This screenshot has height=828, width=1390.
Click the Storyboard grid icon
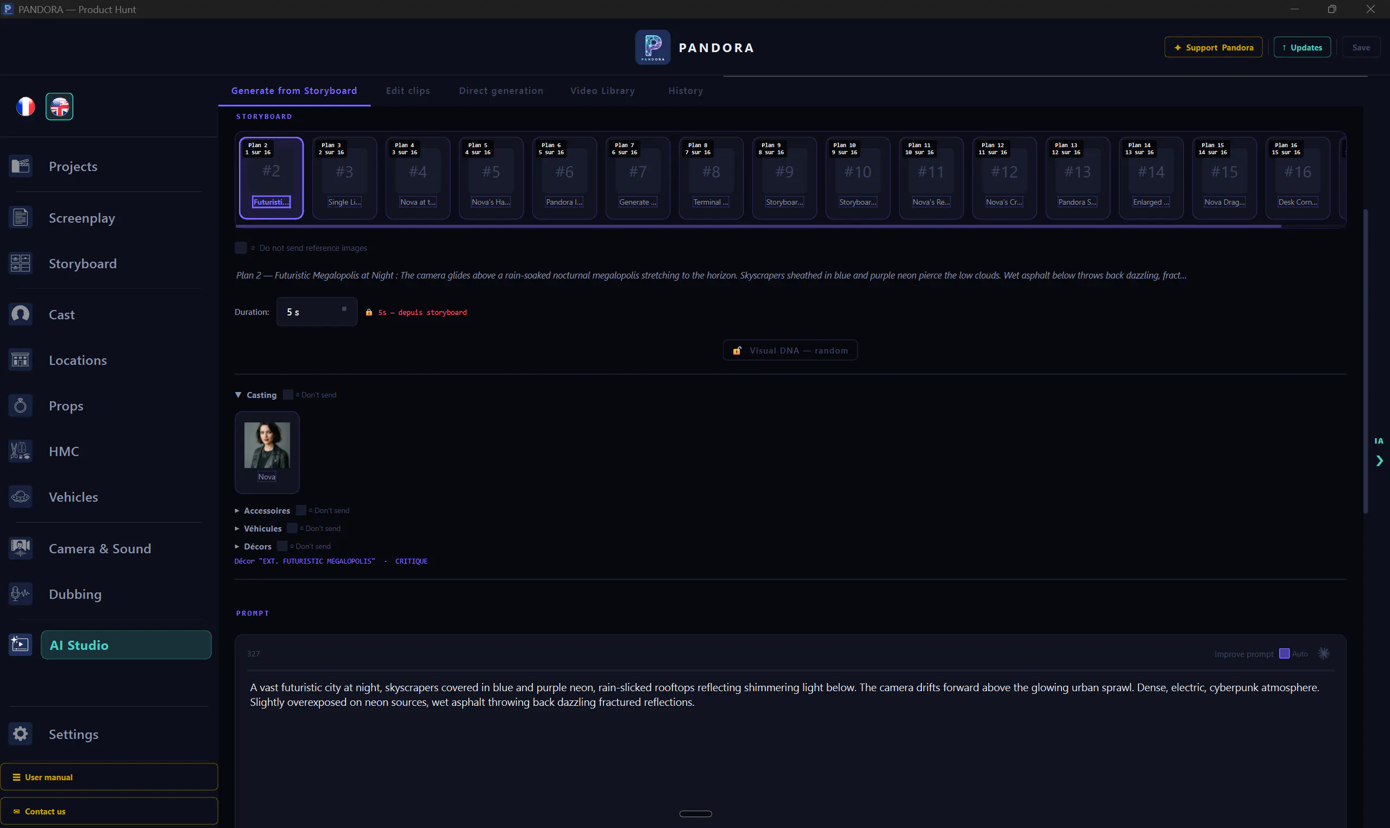coord(21,263)
